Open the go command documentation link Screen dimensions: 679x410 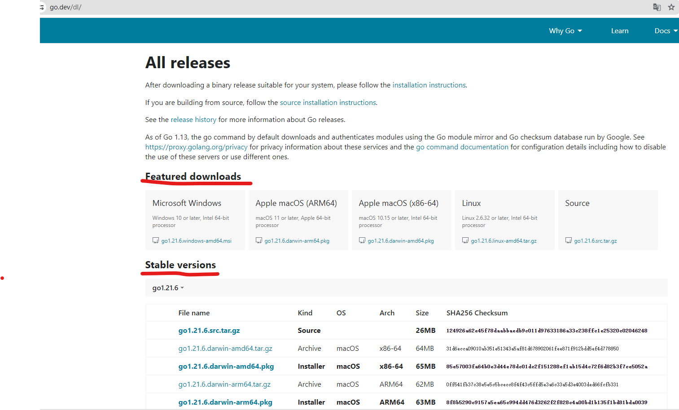pyautogui.click(x=462, y=147)
